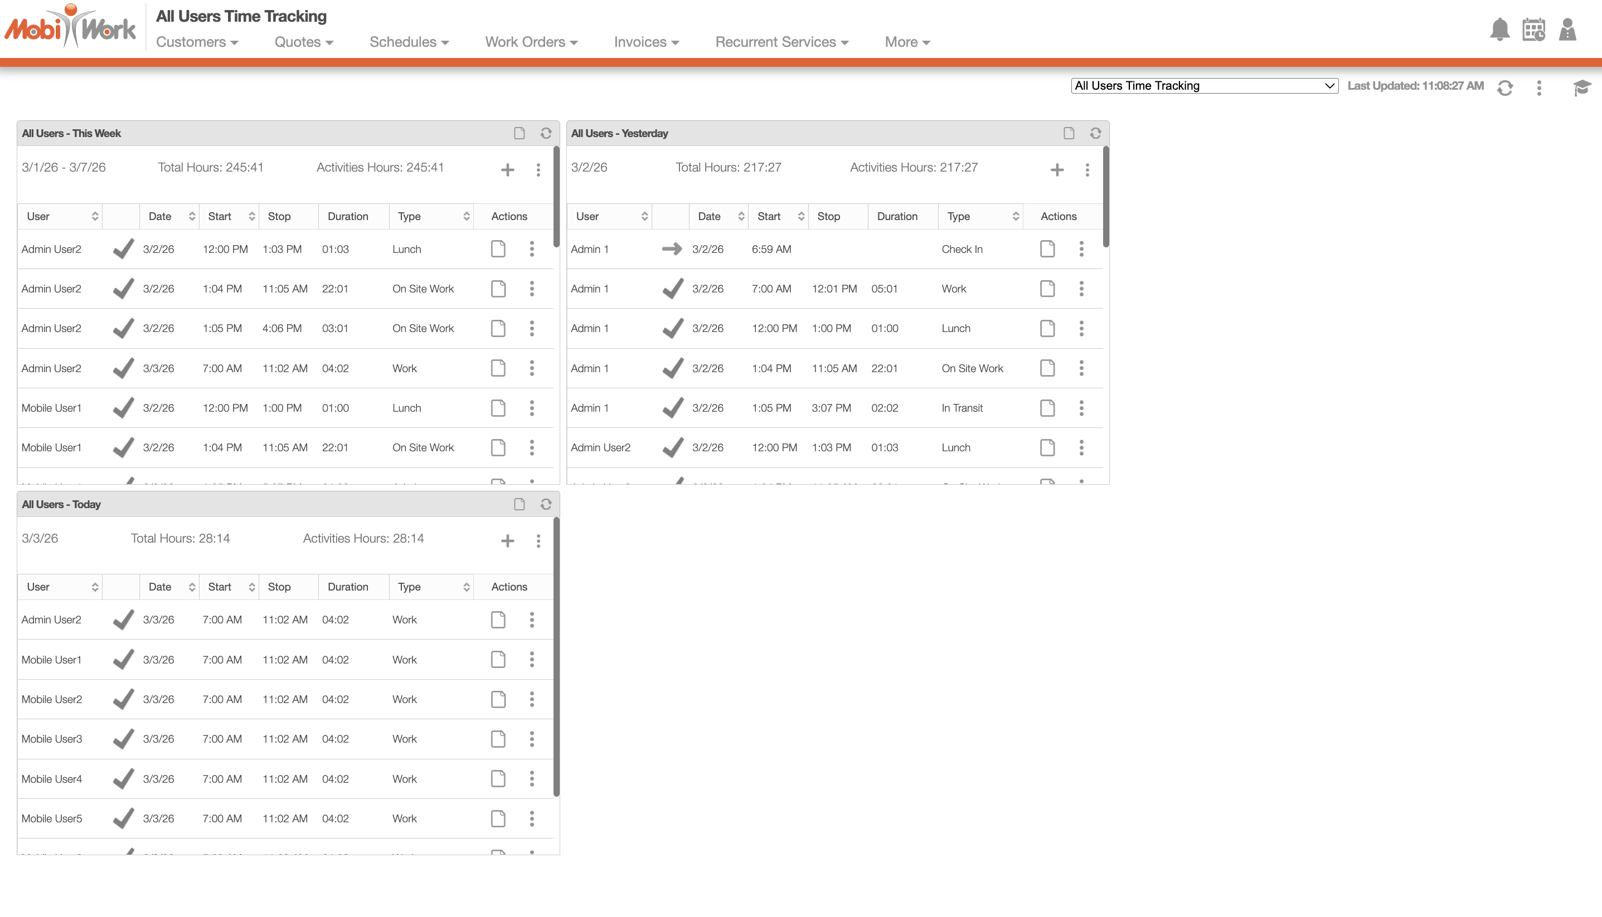Image resolution: width=1602 pixels, height=917 pixels.
Task: Open kebab menu in All Users - Today summary
Action: pyautogui.click(x=538, y=540)
